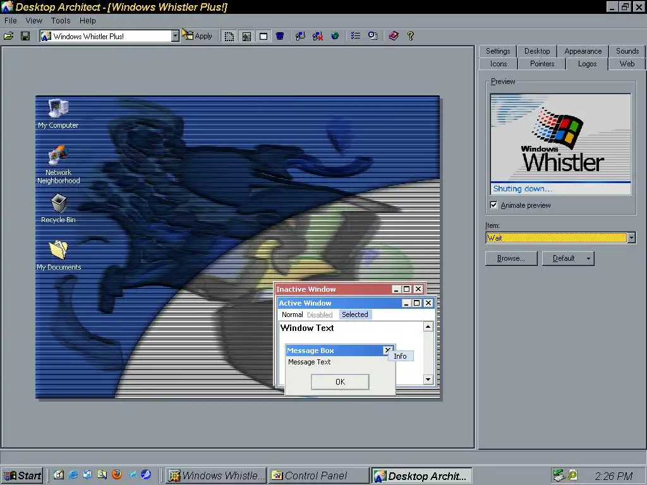This screenshot has width=647, height=485.
Task: Click the Normal menu item in preview
Action: point(292,314)
